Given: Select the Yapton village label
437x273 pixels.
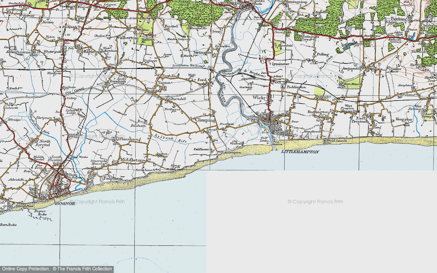Looking at the screenshot, I should tap(164, 83).
